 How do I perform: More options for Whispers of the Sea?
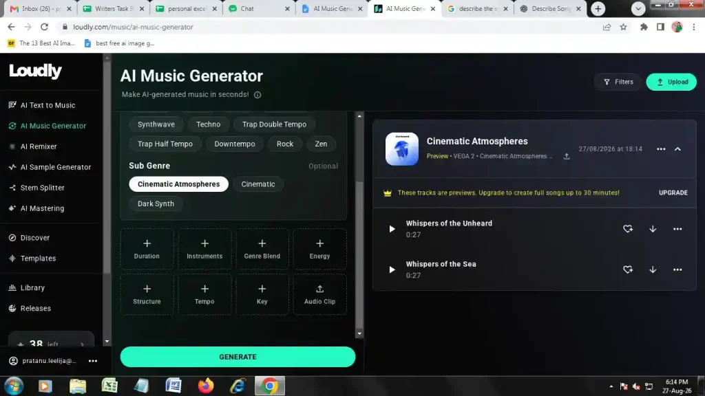[x=677, y=269]
